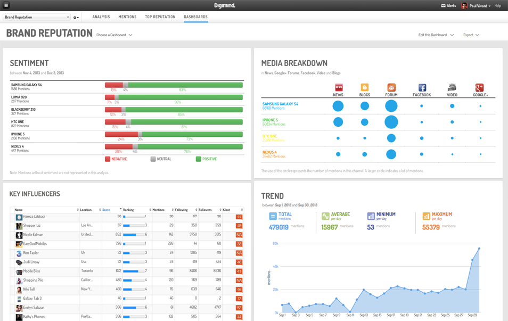Switch to the Analysis tab
The width and height of the screenshot is (508, 321).
[101, 17]
